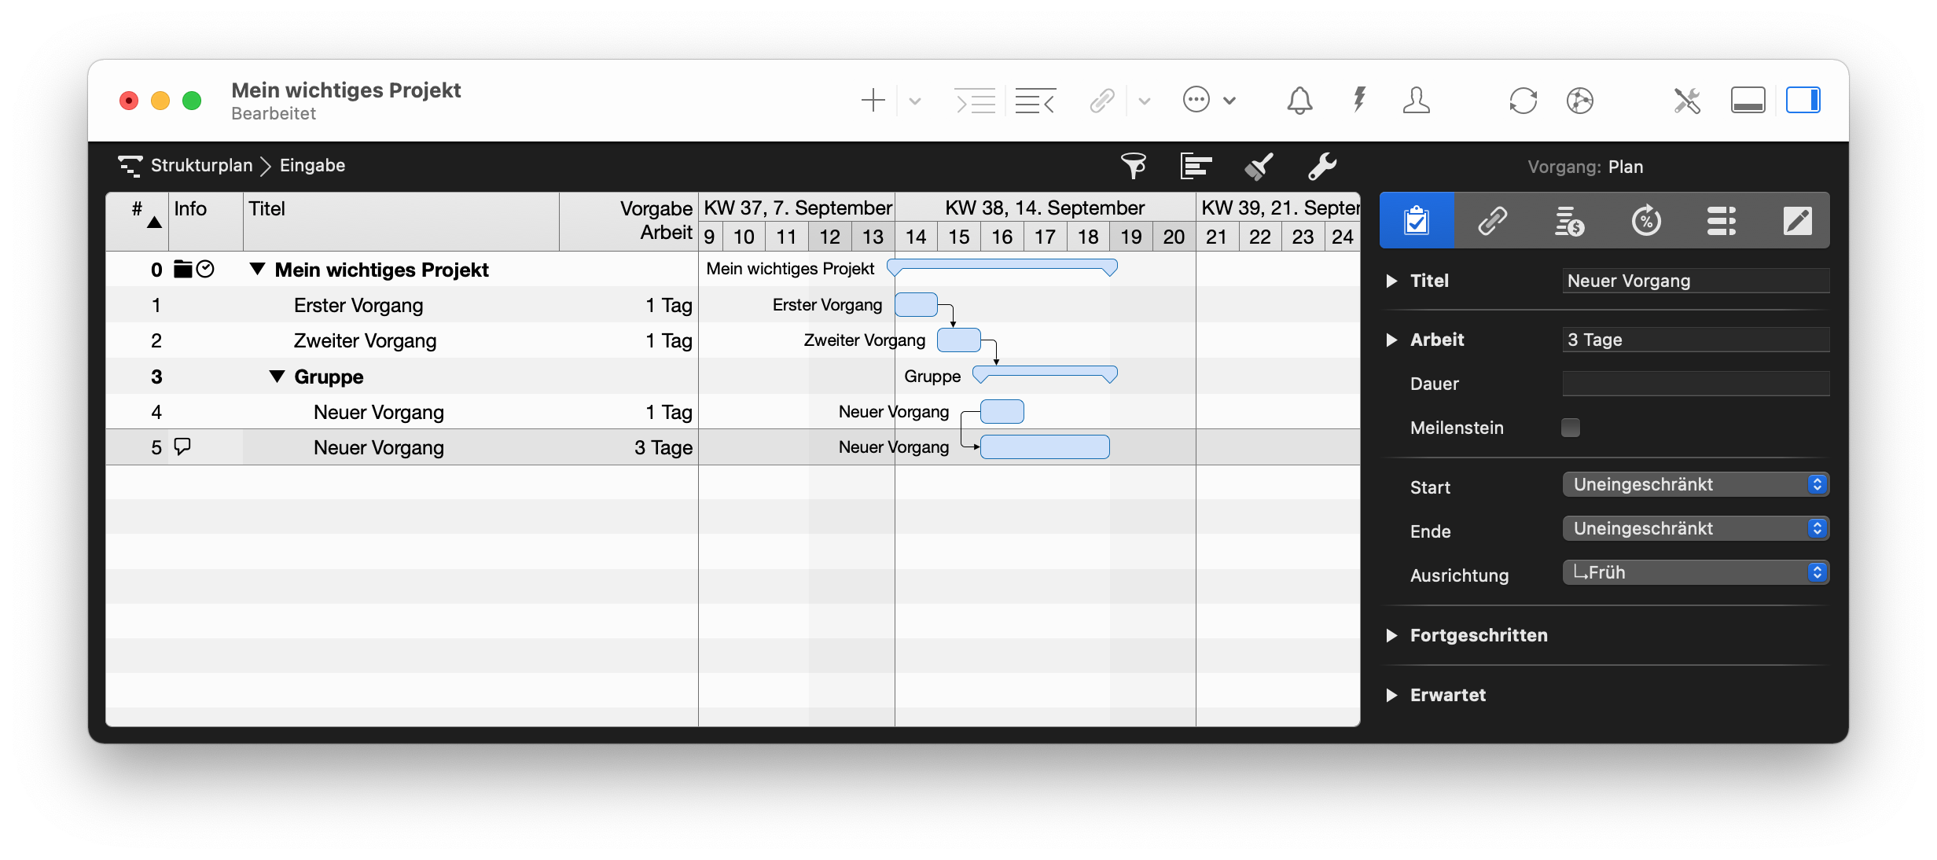This screenshot has height=860, width=1937.
Task: Click the bell notifications icon in toolbar
Action: click(x=1299, y=100)
